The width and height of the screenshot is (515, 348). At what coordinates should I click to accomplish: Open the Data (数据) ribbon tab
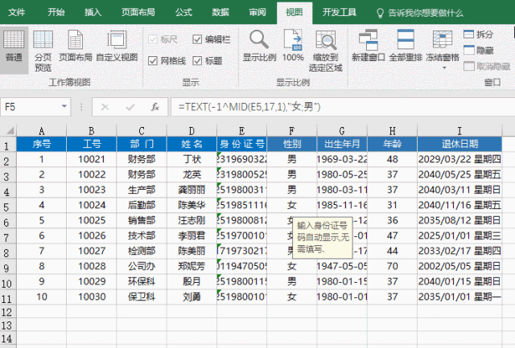coord(220,13)
